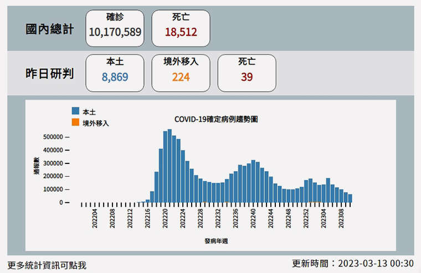
Task: Click the 100000 y-axis label
Action: click(53, 189)
